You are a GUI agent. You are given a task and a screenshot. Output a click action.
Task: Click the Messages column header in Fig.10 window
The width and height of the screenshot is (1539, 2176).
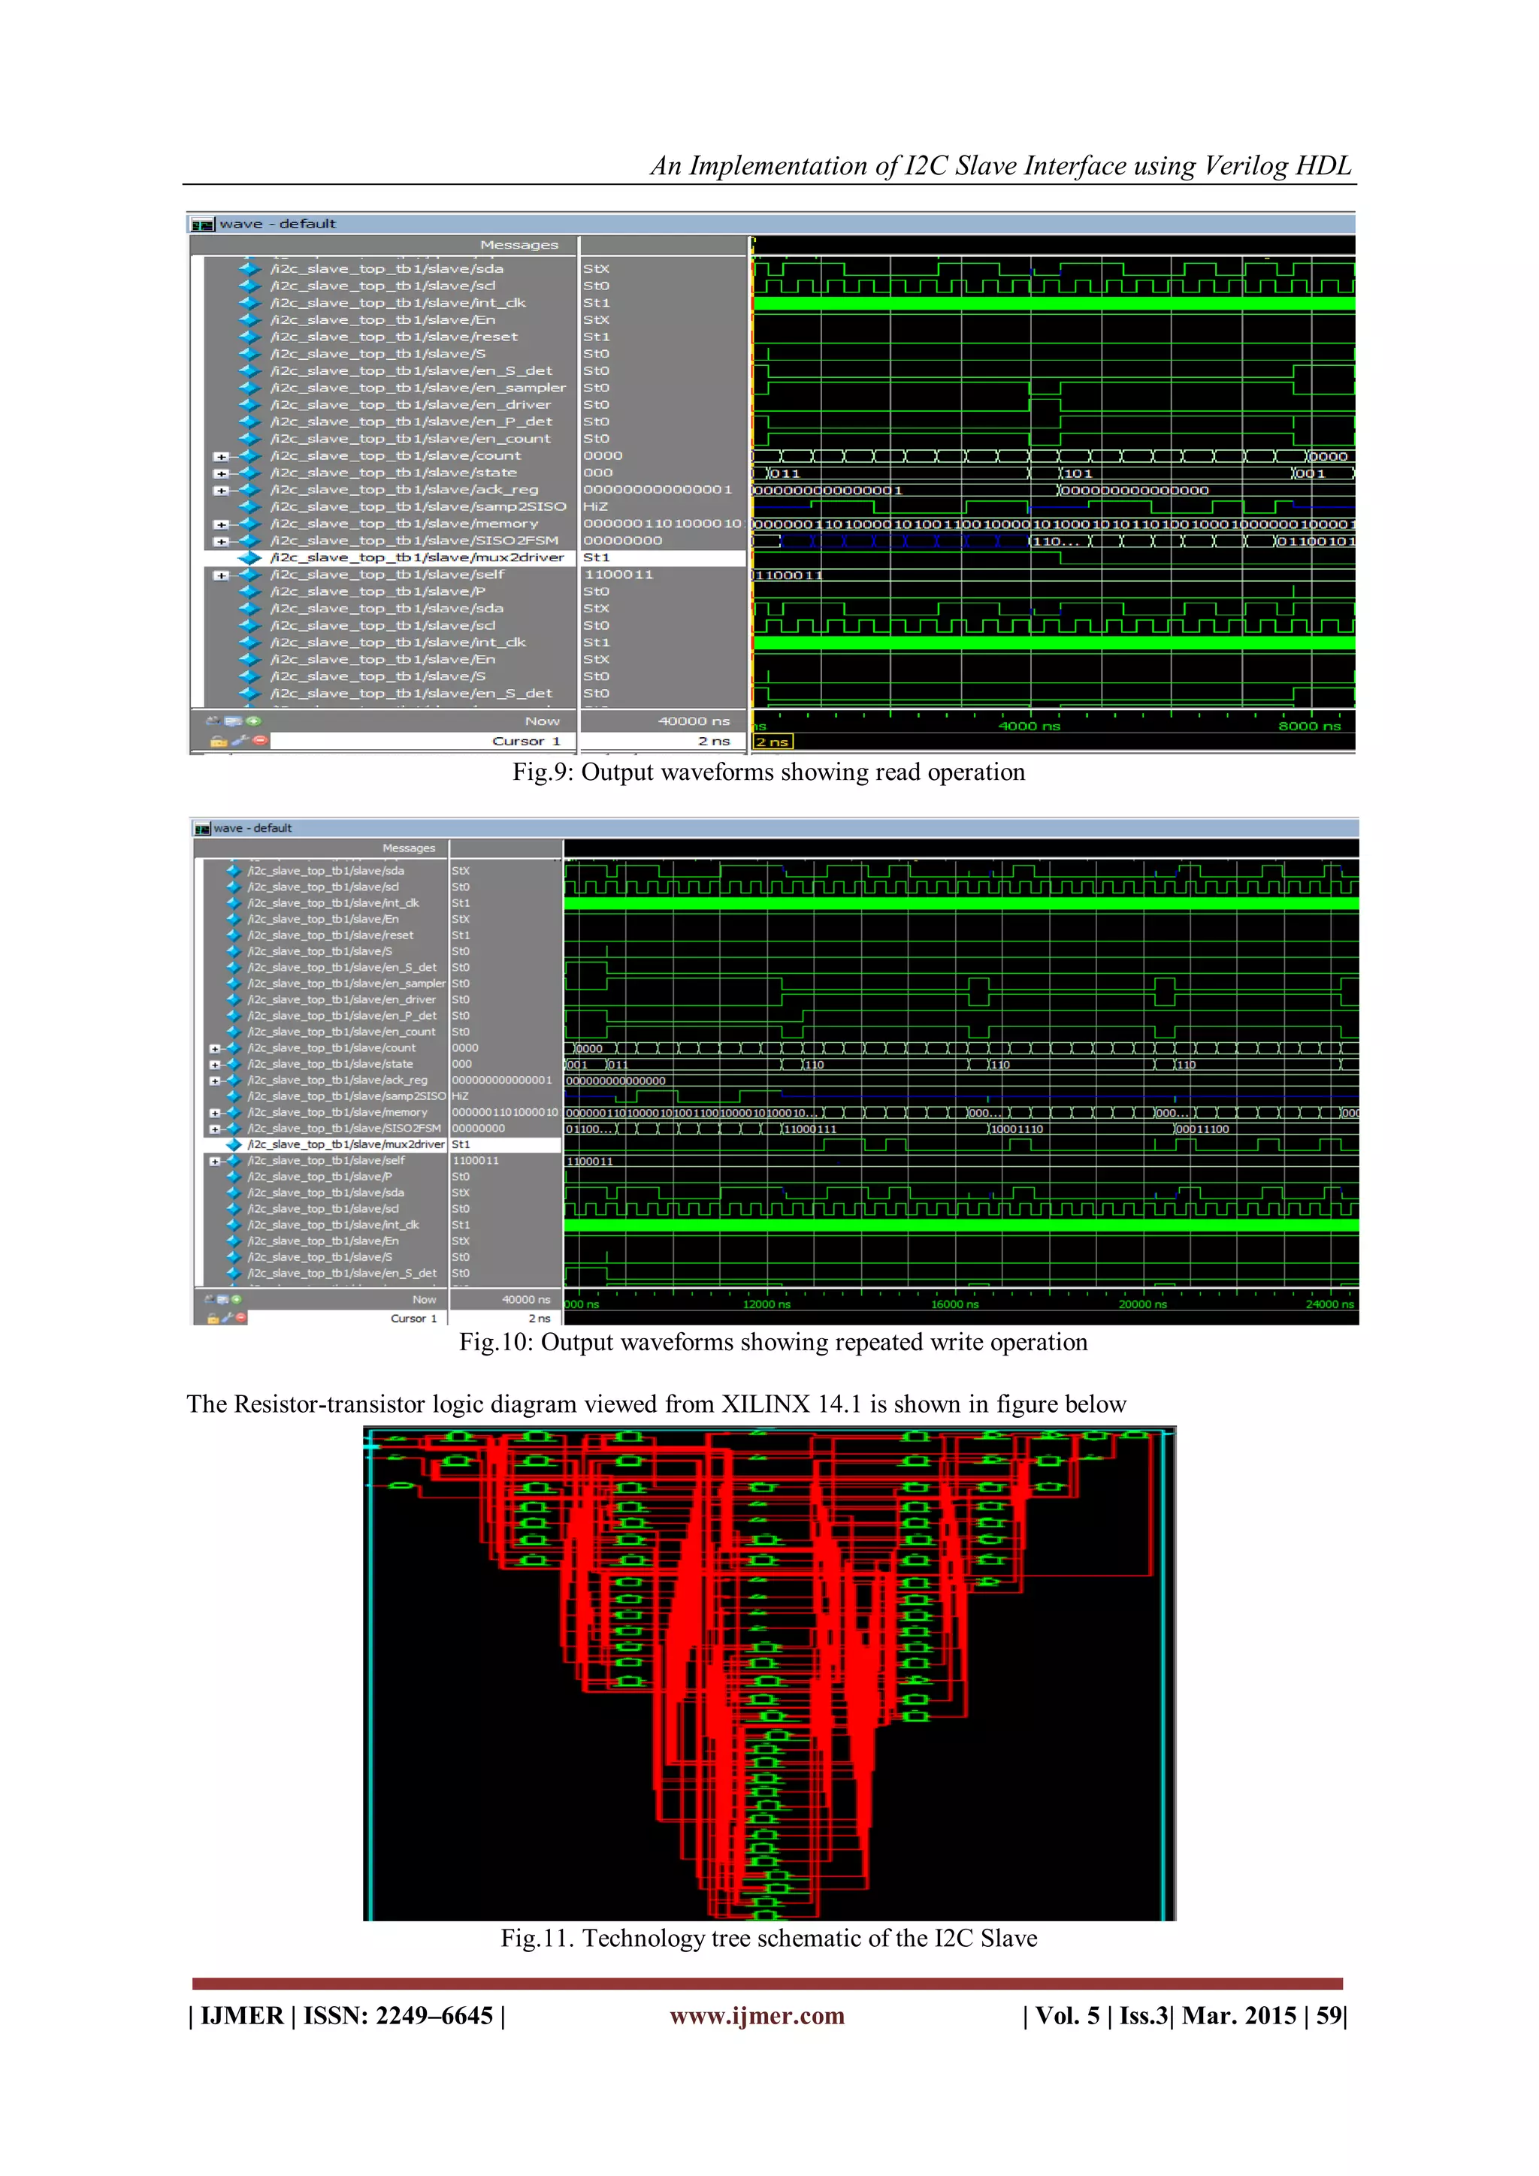coord(409,848)
